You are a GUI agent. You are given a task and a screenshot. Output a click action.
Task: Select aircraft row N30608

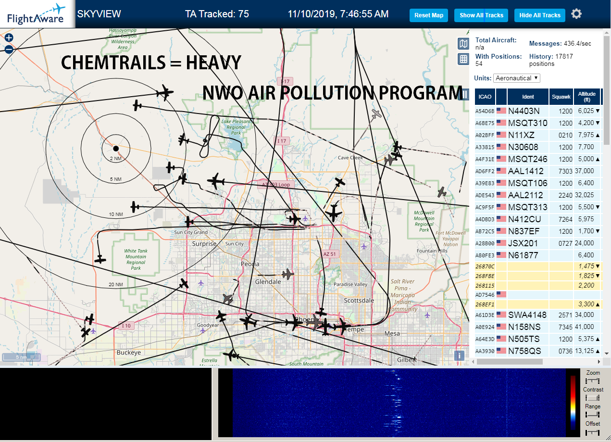coord(538,147)
